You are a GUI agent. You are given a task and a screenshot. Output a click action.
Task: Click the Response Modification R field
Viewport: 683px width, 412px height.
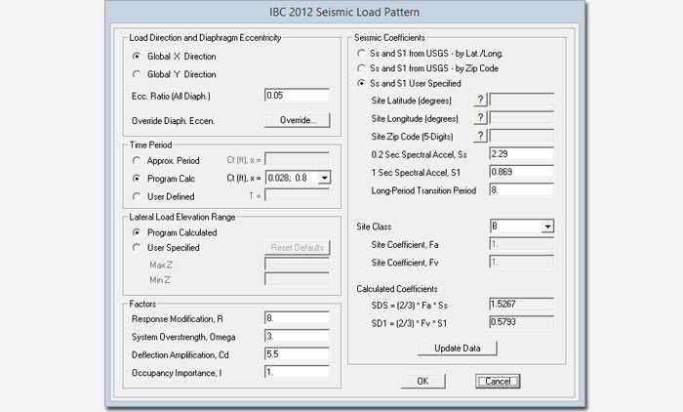click(297, 318)
